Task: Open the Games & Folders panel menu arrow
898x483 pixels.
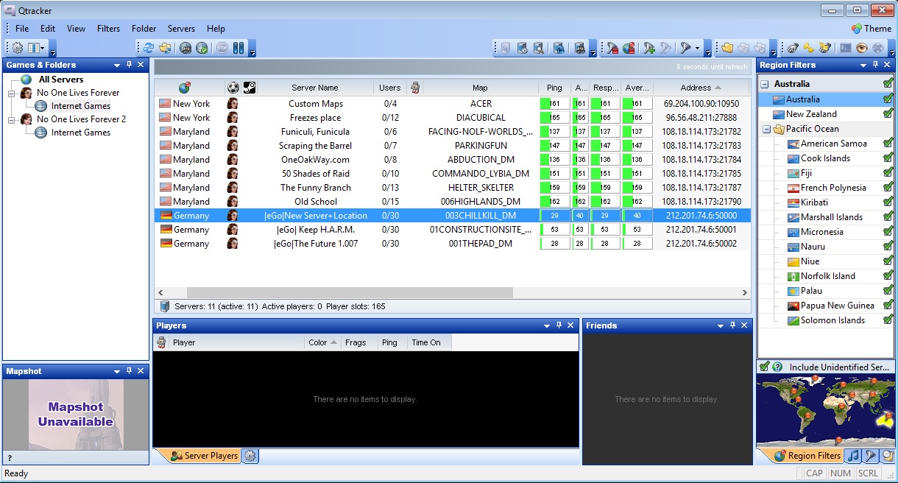Action: pyautogui.click(x=117, y=65)
